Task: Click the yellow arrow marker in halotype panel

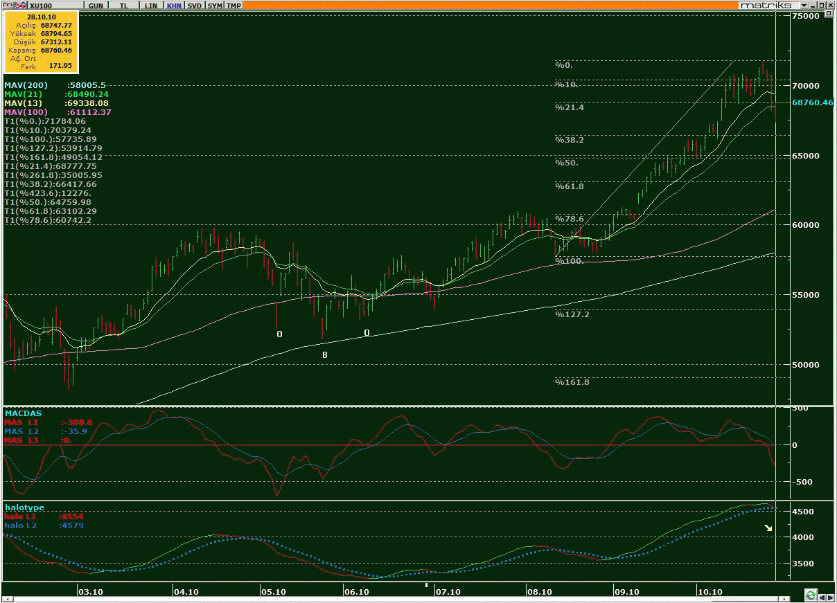Action: (768, 528)
